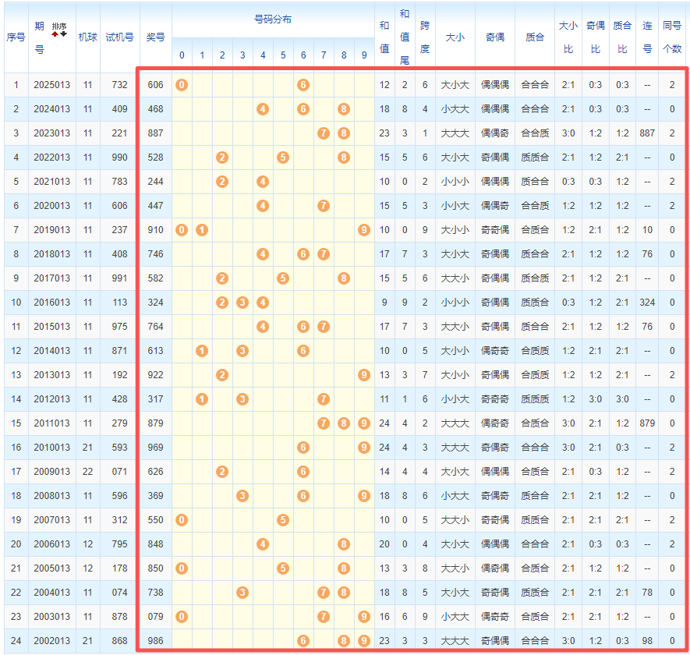Select orange ball 8 in row 2011013
The height and width of the screenshot is (655, 690).
(344, 423)
